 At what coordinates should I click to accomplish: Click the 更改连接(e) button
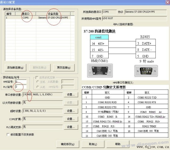[64, 68]
